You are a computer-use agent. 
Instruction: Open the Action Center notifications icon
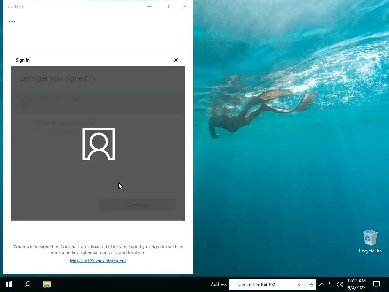tap(376, 284)
